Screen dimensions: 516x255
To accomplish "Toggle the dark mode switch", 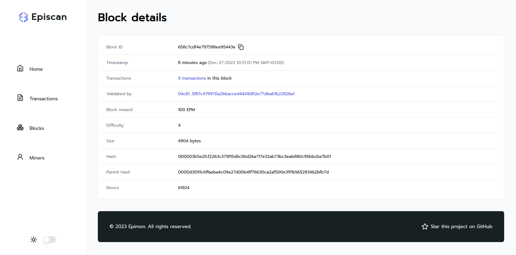I will click(49, 240).
